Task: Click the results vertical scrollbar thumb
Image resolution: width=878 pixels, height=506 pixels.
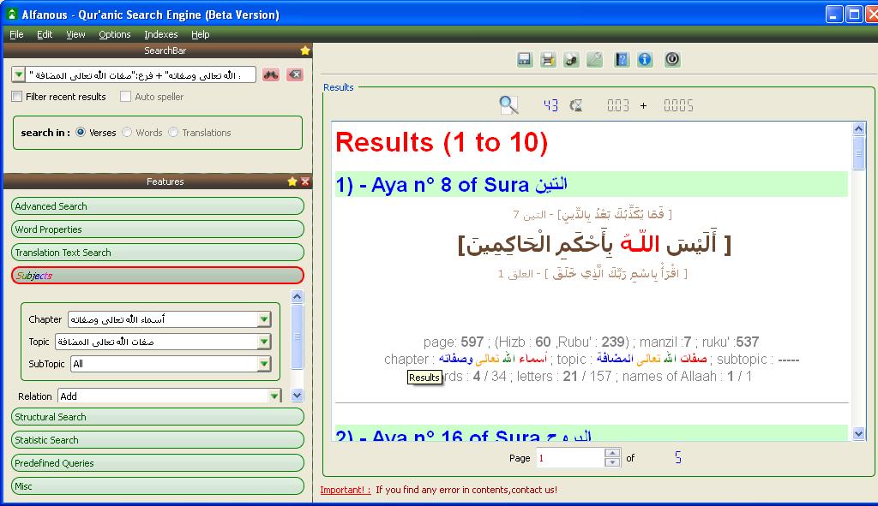Action: point(858,152)
